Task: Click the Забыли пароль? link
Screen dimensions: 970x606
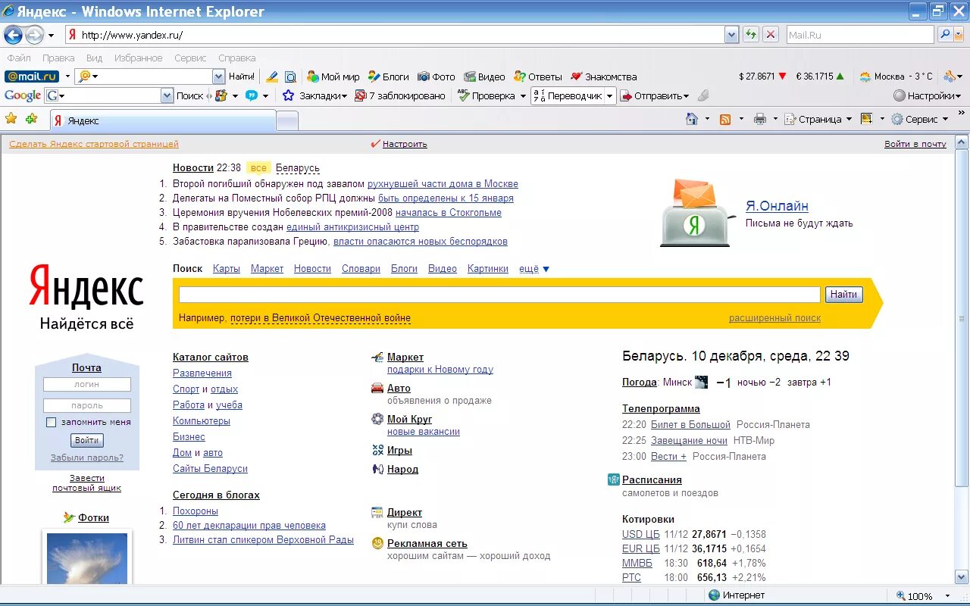Action: (x=87, y=458)
